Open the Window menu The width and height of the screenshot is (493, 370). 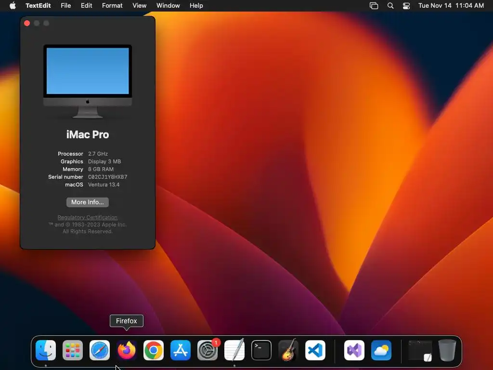coord(168,5)
